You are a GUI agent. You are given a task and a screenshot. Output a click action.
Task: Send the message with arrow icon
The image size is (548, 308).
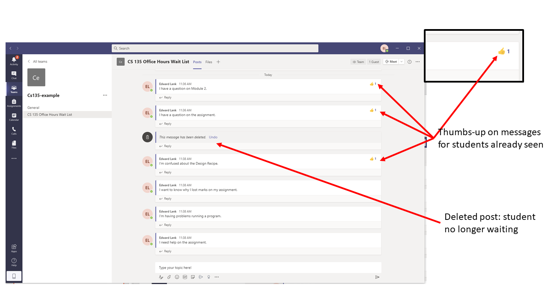[x=377, y=277]
